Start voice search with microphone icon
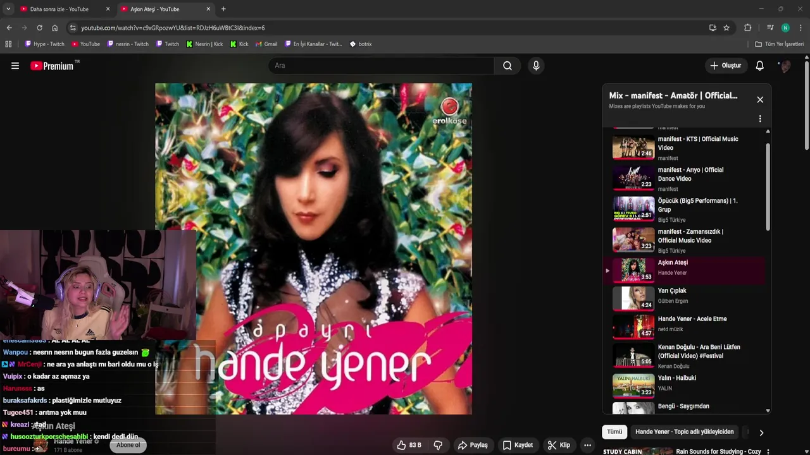Screen dimensions: 810x455 [x=536, y=66]
